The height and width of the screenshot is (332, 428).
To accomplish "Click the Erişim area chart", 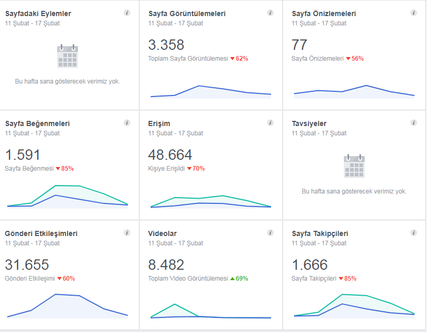I will [x=211, y=202].
